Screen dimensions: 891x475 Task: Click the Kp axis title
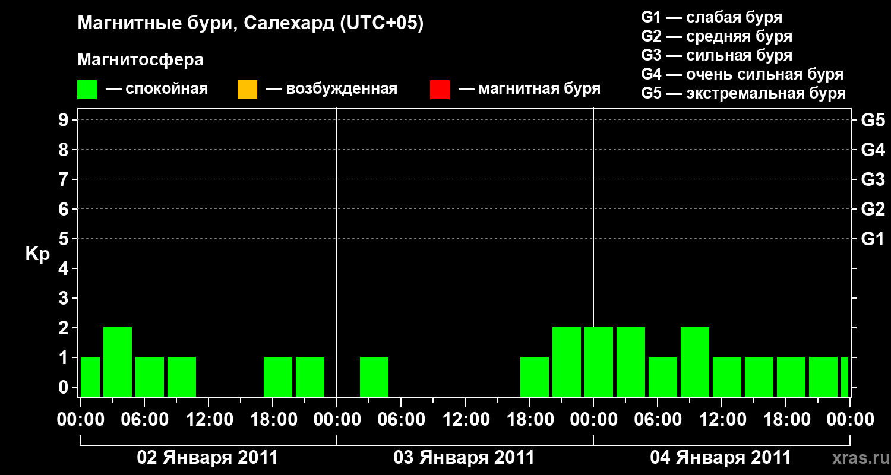click(37, 254)
